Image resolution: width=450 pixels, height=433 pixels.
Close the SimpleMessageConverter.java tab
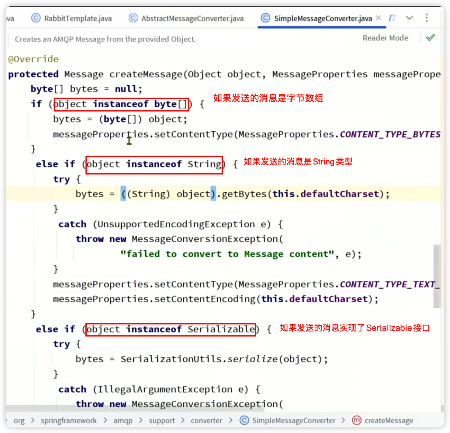click(x=378, y=18)
